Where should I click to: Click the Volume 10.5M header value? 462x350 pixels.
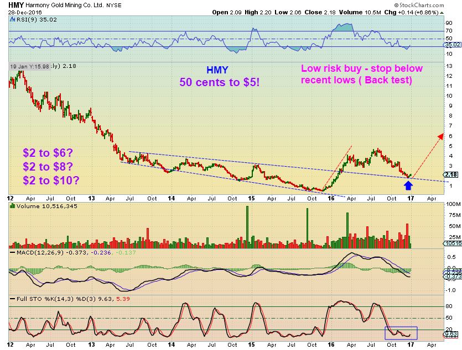(x=360, y=12)
